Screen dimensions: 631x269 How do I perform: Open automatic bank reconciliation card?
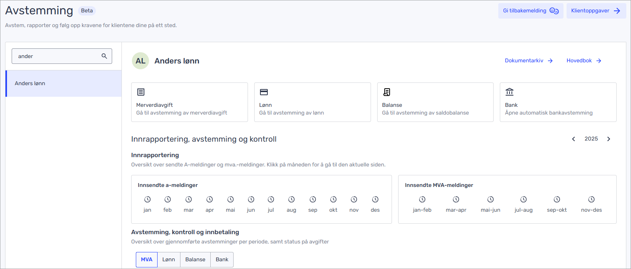pos(558,102)
